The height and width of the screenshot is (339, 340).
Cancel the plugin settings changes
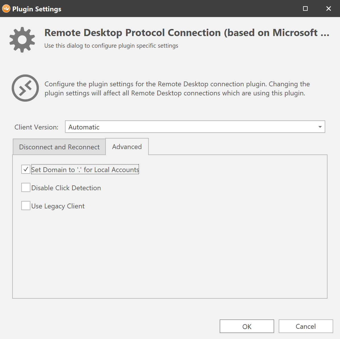306,326
